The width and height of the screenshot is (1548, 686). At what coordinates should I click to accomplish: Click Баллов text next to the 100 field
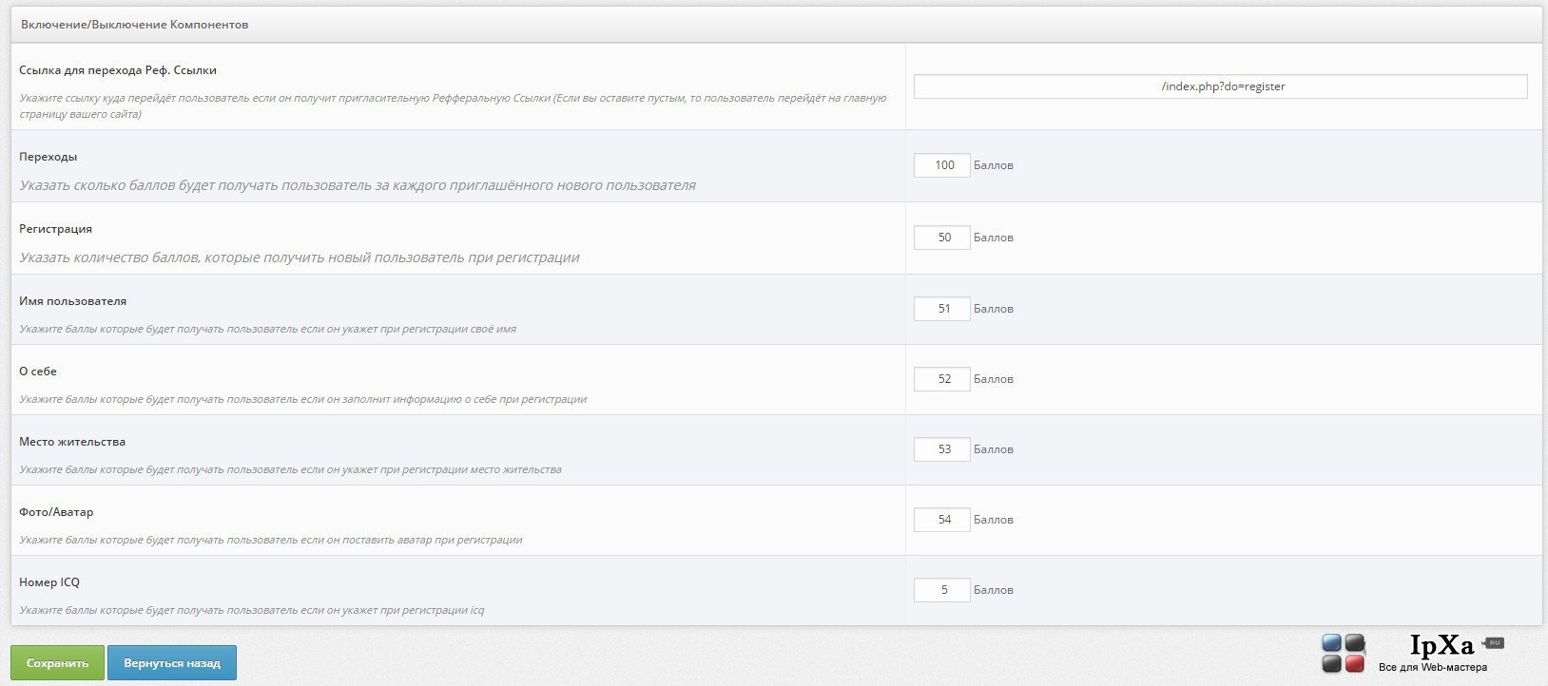[994, 165]
